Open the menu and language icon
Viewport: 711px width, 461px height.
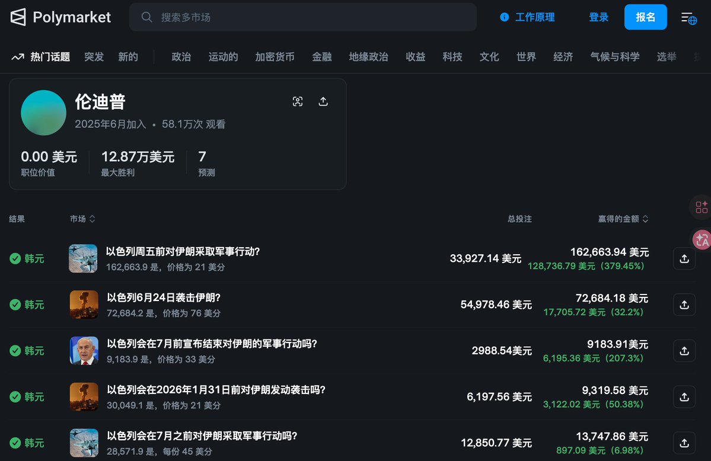(x=689, y=18)
